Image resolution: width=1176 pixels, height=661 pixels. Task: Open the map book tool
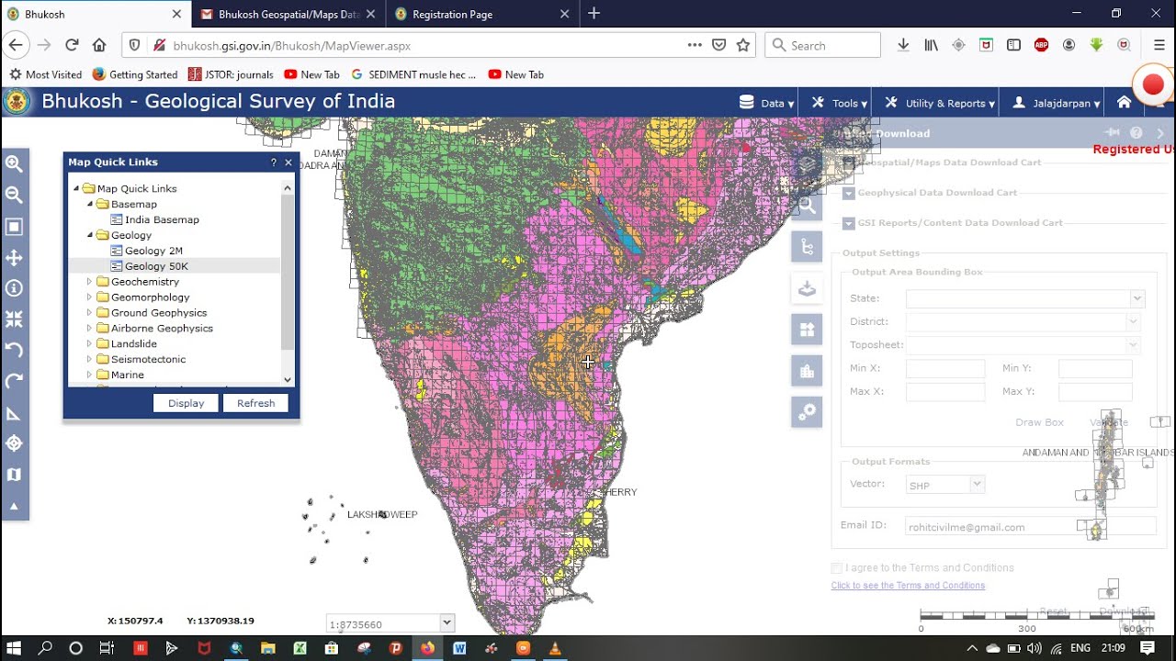point(14,475)
